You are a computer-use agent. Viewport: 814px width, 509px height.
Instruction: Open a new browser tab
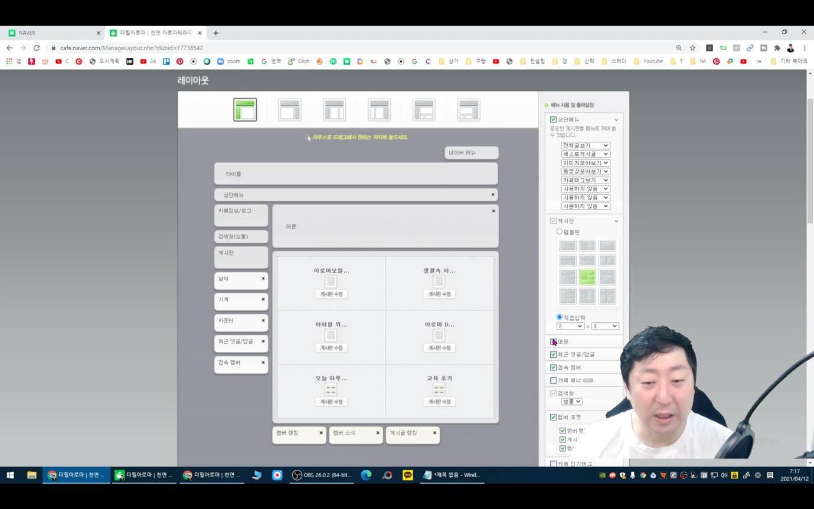(215, 33)
